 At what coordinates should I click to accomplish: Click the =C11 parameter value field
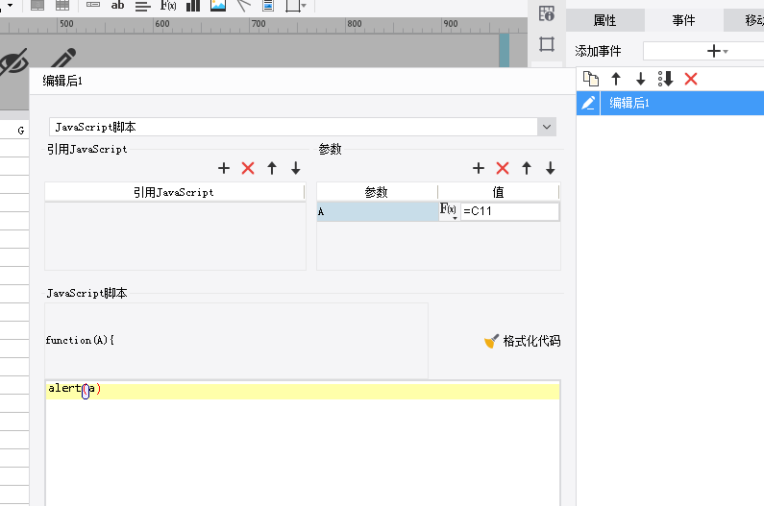[509, 211]
